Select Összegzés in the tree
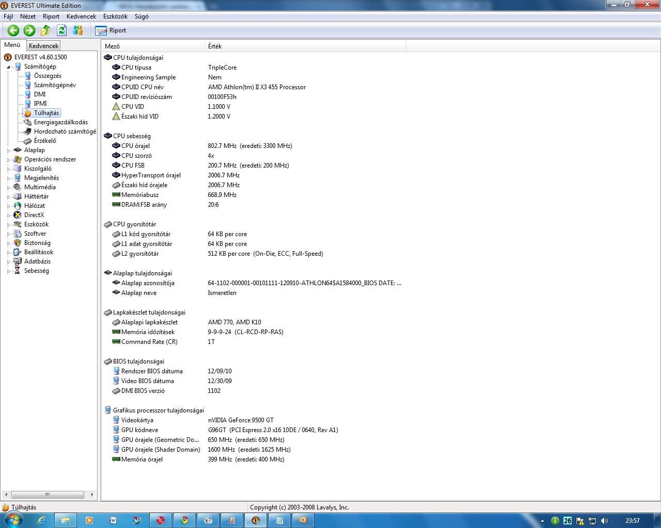Image resolution: width=661 pixels, height=528 pixels. pyautogui.click(x=48, y=76)
